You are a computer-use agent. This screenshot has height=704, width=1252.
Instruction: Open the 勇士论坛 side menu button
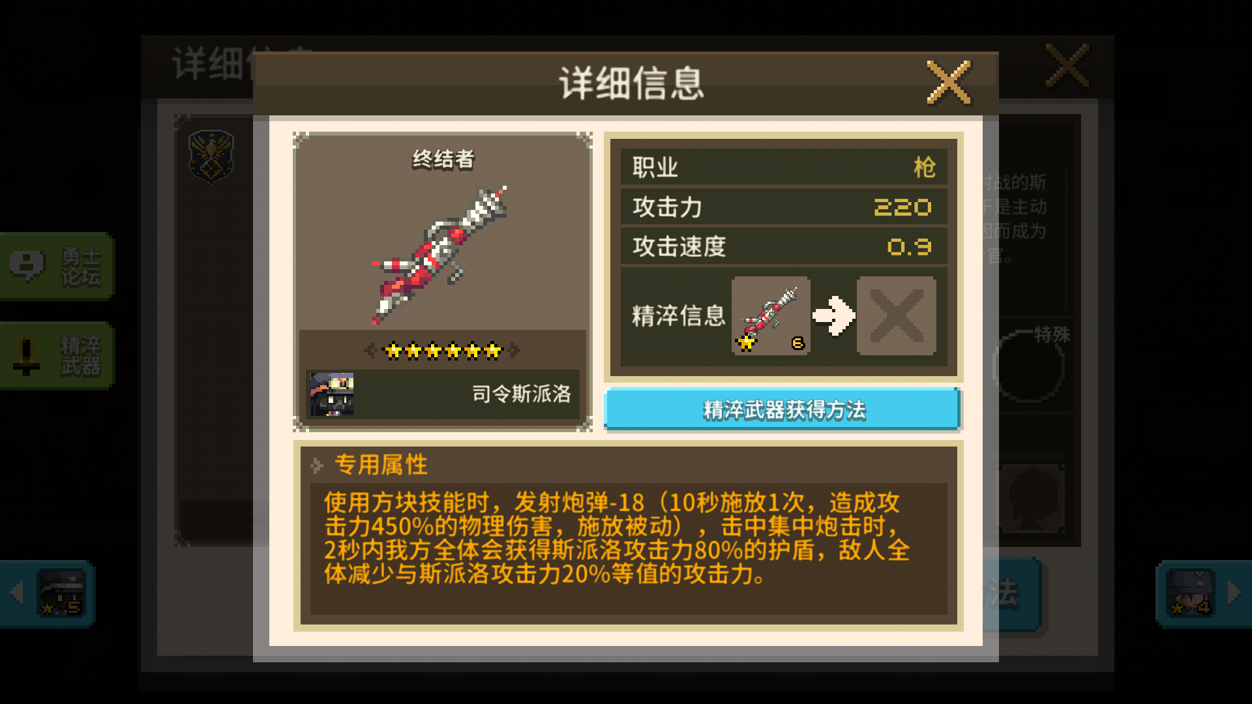pyautogui.click(x=57, y=267)
